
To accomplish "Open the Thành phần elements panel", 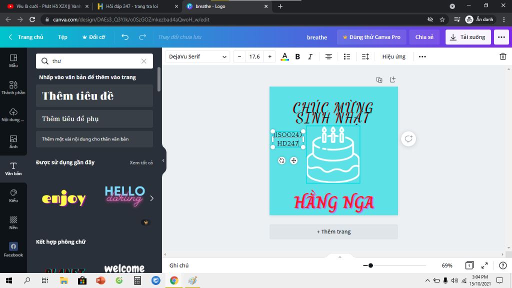I will [13, 87].
